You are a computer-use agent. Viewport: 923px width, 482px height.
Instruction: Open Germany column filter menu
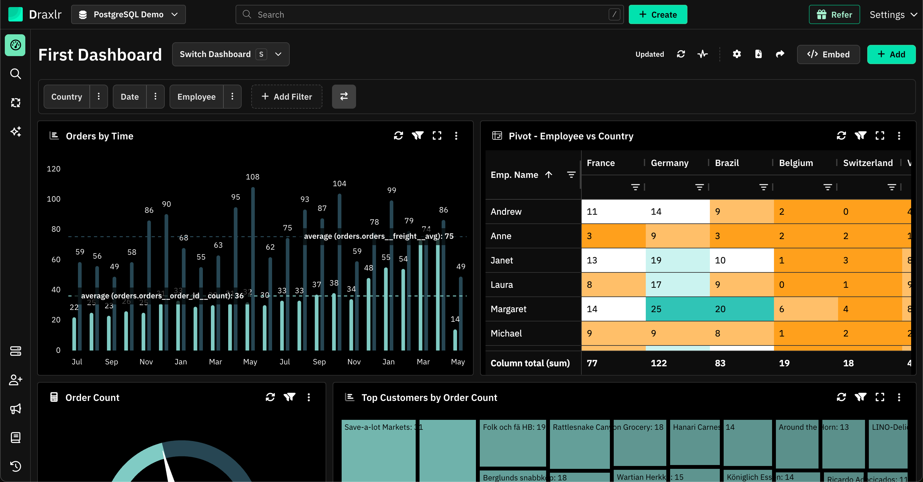tap(699, 187)
